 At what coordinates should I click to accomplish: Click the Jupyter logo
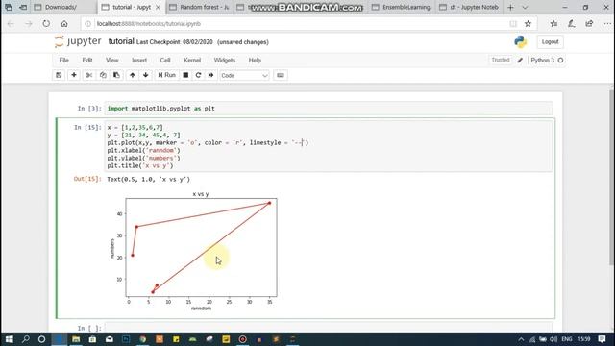coord(78,41)
